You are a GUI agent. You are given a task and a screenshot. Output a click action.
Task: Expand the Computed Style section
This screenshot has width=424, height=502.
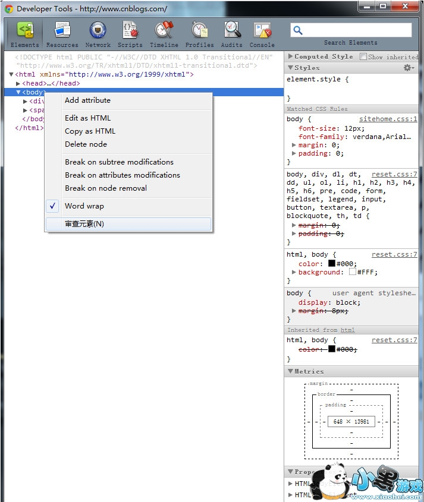click(x=290, y=56)
